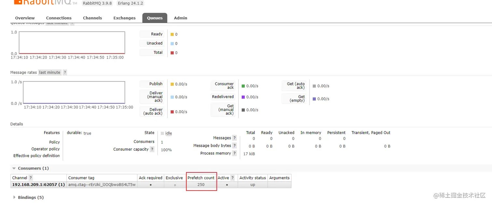Image resolution: width=492 pixels, height=205 pixels.
Task: Toggle Get (manual ack) legend
Action: tap(224, 110)
